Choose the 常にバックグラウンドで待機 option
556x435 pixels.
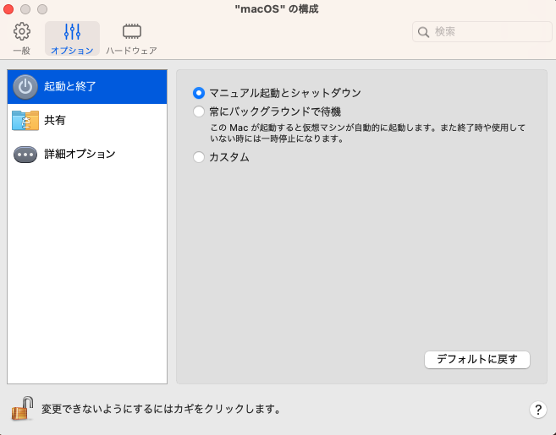pos(199,111)
